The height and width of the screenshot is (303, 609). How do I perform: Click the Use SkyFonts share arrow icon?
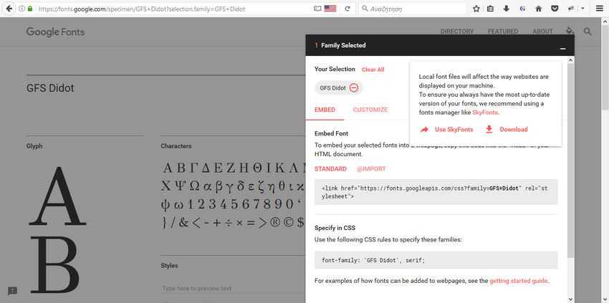[x=424, y=130]
